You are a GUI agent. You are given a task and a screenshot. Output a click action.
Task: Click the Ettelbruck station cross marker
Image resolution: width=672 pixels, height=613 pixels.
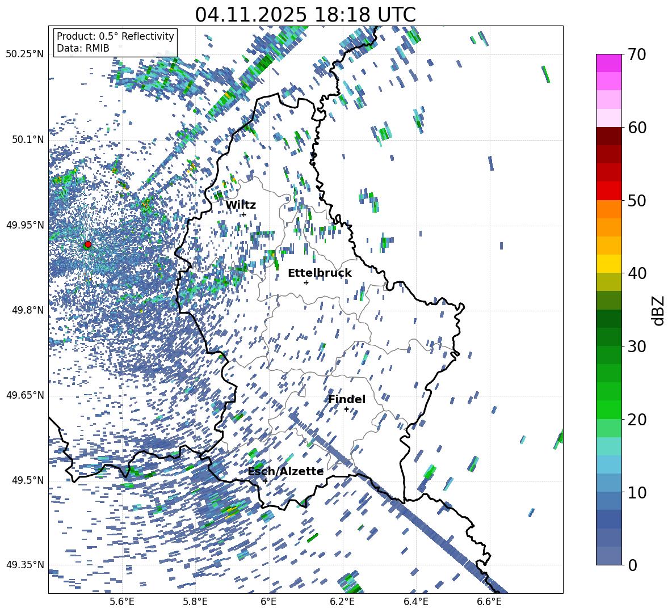[306, 282]
